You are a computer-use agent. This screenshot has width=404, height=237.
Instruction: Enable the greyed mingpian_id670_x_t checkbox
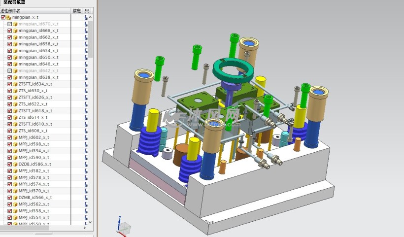[x=9, y=24]
